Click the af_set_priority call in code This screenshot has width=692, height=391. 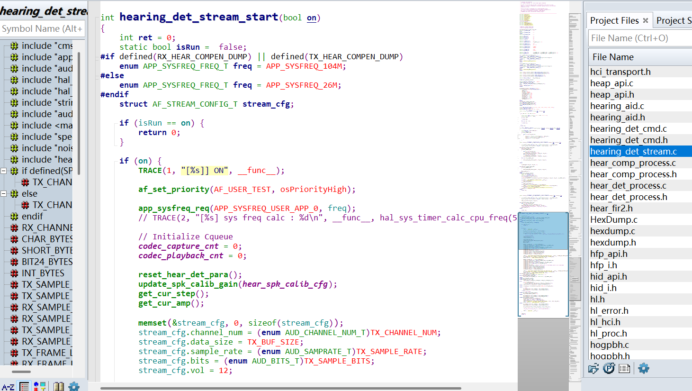174,189
